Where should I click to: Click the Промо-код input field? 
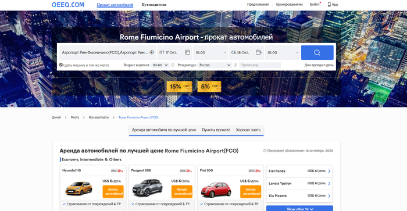[x=260, y=65]
